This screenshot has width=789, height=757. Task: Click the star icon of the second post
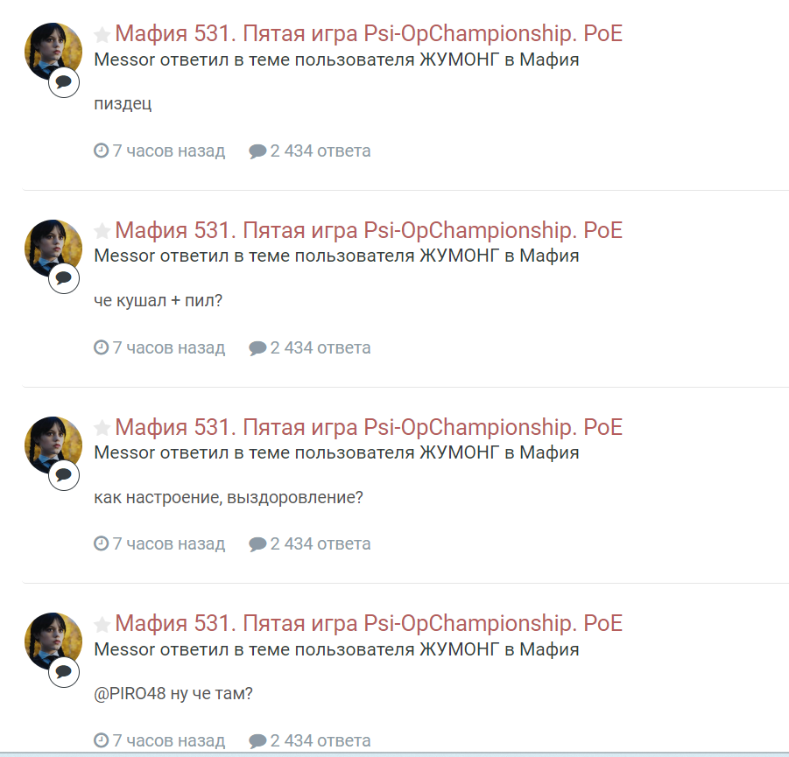102,231
